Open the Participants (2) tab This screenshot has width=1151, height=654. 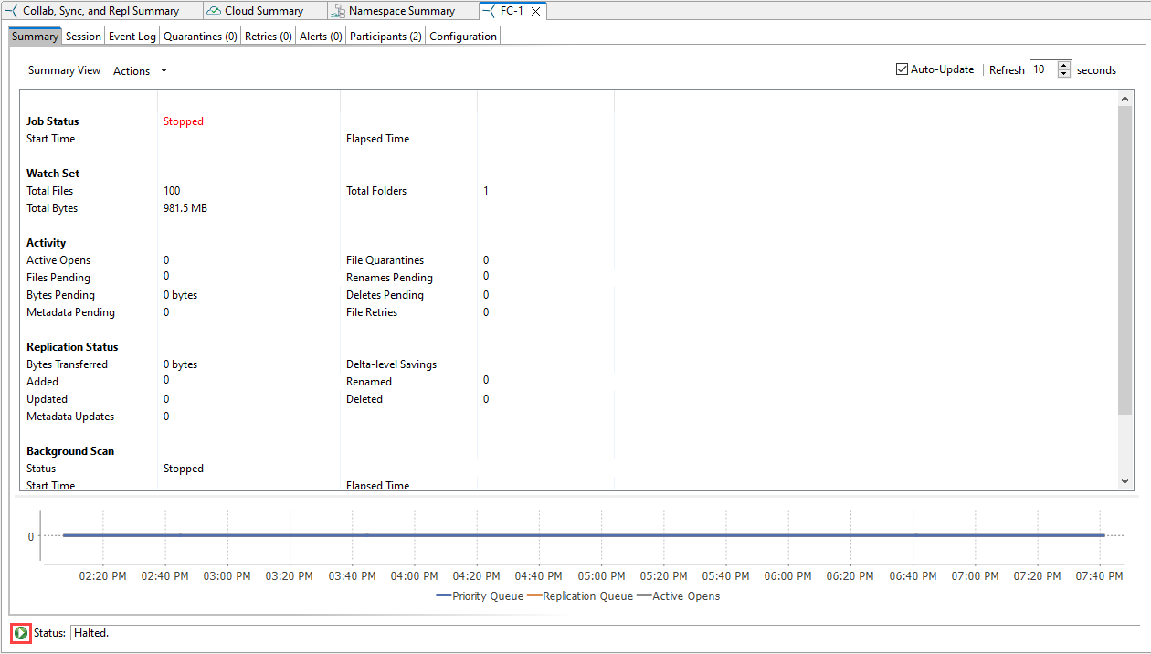point(385,36)
